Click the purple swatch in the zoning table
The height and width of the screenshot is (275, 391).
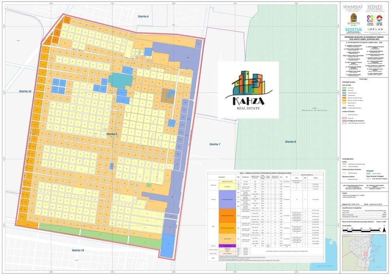click(x=227, y=245)
